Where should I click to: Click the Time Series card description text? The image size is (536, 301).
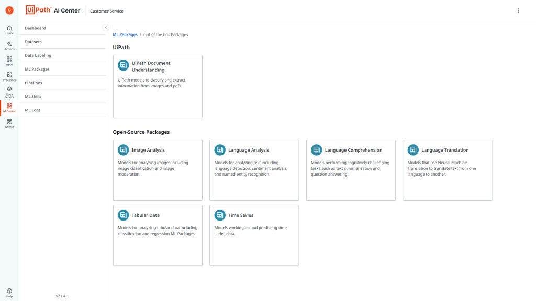[x=251, y=230]
